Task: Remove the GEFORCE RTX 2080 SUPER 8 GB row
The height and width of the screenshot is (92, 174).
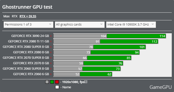Action: [51, 47]
